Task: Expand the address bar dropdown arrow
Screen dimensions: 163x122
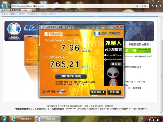Action: tap(140, 6)
